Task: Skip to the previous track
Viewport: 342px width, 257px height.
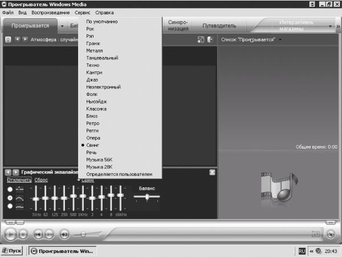Action: point(38,234)
